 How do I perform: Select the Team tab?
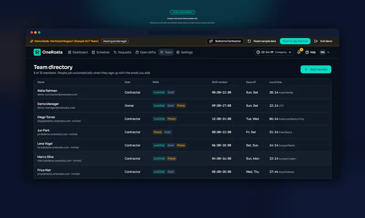(166, 52)
